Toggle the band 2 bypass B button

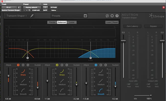tap(62, 65)
